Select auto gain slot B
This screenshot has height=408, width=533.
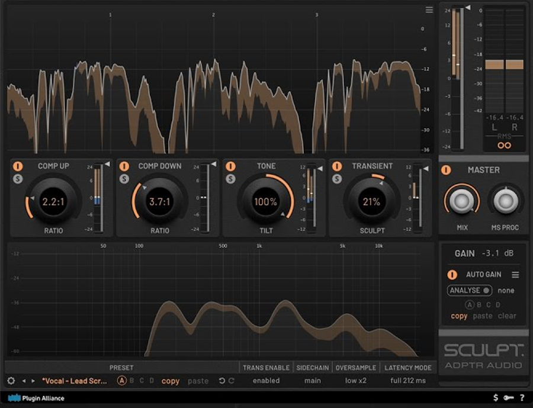pyautogui.click(x=479, y=304)
